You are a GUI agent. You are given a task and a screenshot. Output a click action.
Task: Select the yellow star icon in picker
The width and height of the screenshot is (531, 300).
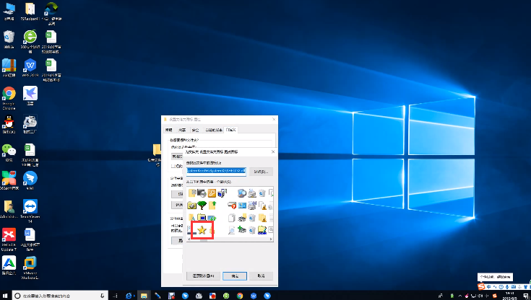click(x=202, y=230)
